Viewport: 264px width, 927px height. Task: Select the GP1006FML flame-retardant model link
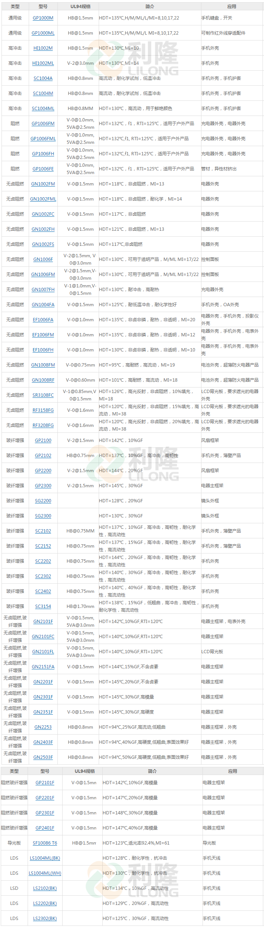pyautogui.click(x=43, y=139)
